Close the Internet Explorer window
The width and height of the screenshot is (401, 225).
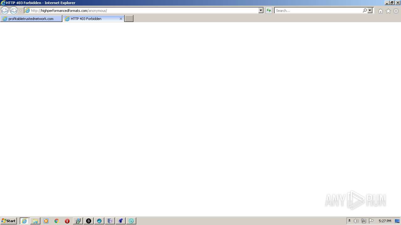click(398, 3)
